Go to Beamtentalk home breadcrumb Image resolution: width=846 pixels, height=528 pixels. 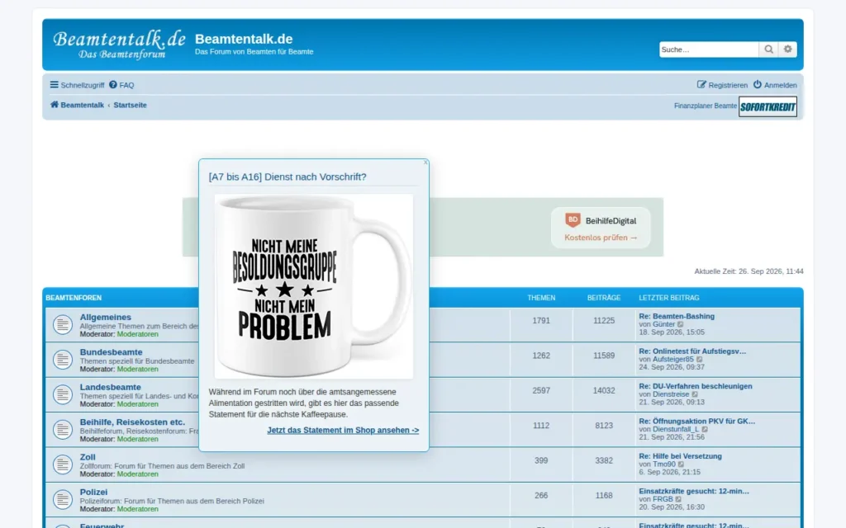(x=77, y=105)
